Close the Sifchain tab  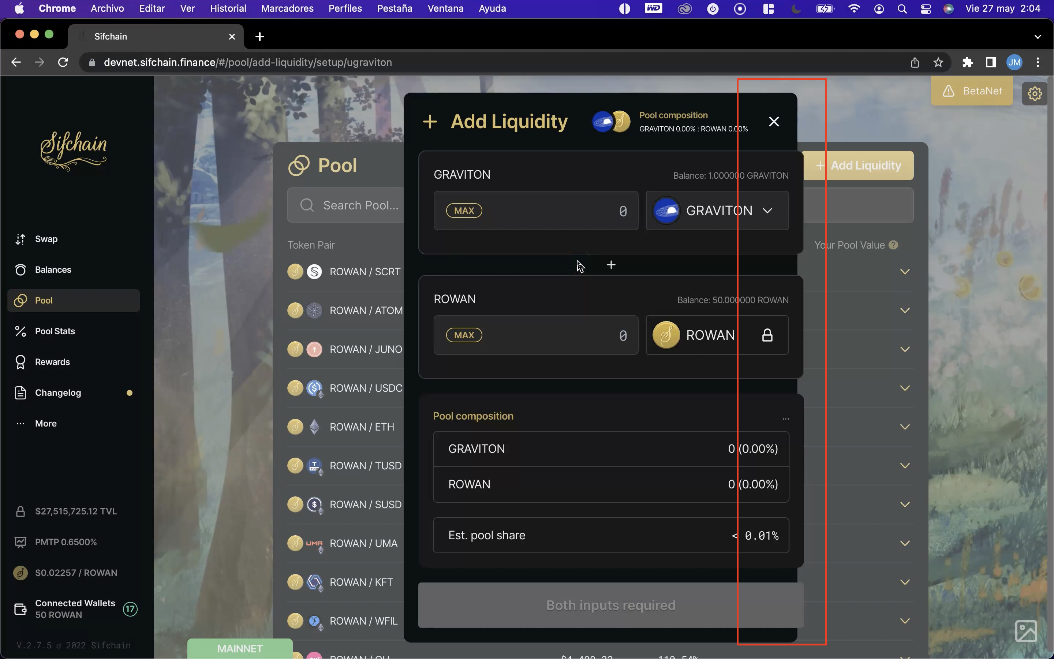click(x=232, y=37)
